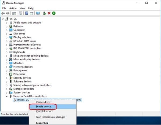Expand Miracast display devices arrow
The height and width of the screenshot is (125, 161).
click(7, 59)
